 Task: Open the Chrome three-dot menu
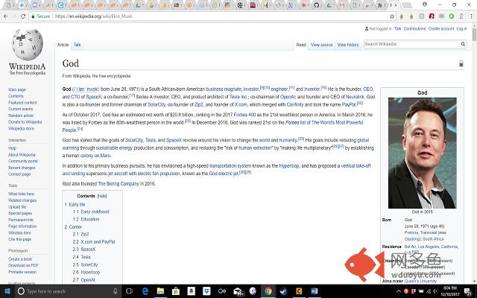tap(471, 16)
